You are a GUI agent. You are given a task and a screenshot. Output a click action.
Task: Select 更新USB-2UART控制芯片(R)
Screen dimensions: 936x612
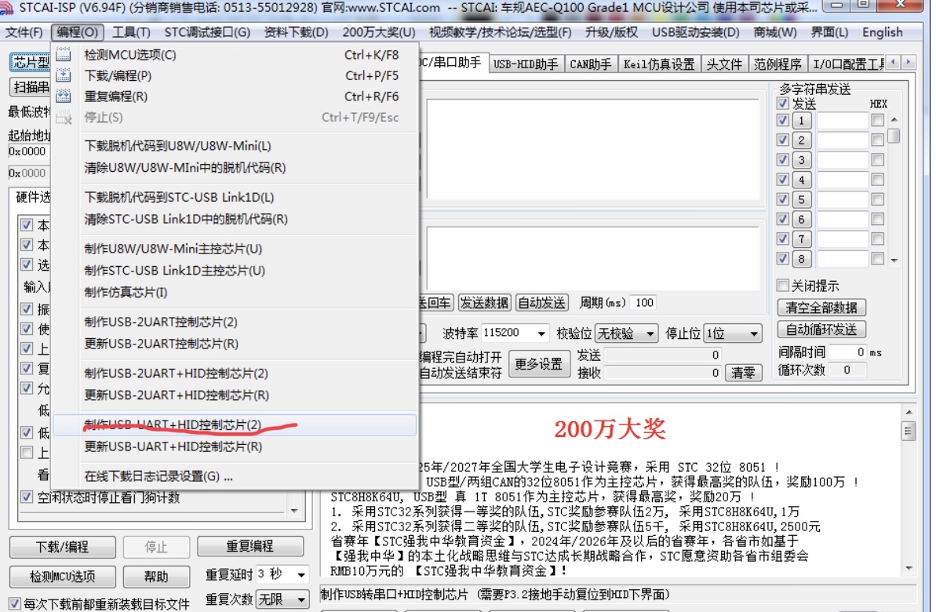click(x=235, y=344)
